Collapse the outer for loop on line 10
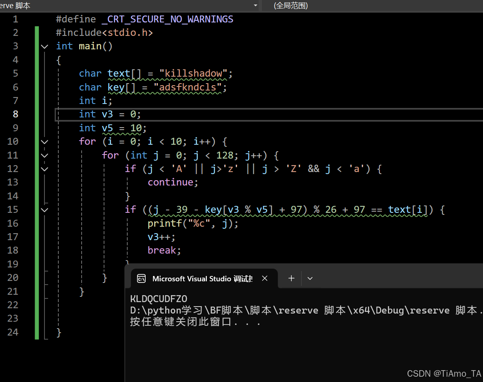 (44, 141)
